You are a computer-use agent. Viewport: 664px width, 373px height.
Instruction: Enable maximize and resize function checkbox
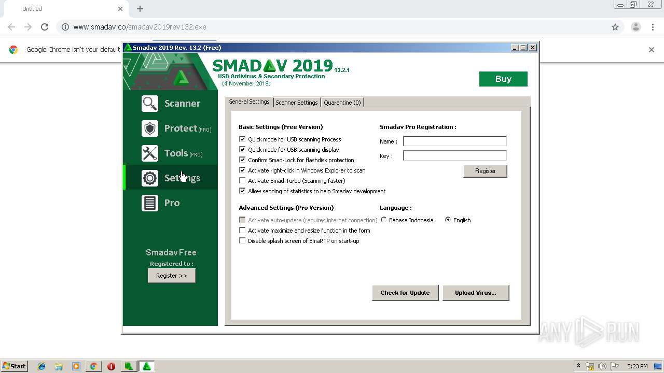coord(242,230)
